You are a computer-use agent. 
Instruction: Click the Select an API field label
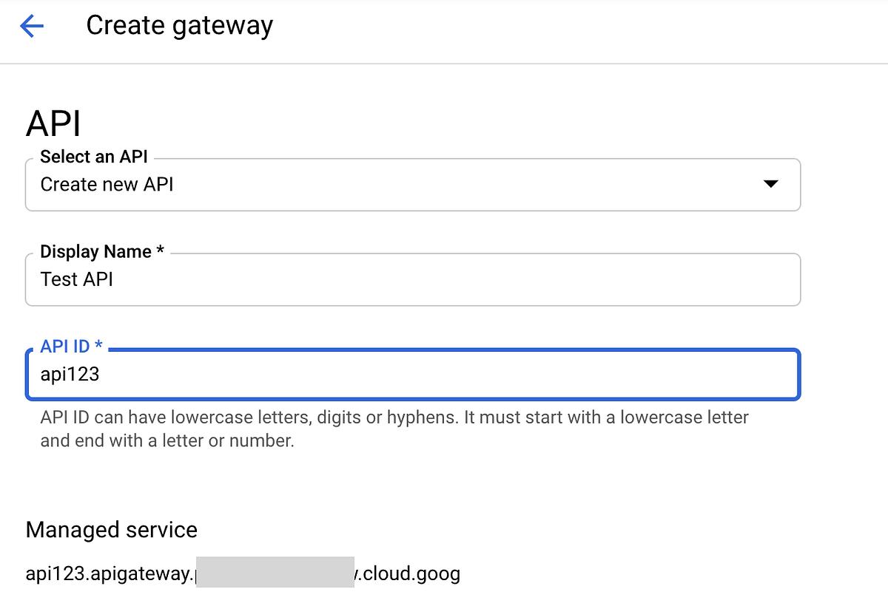(95, 157)
